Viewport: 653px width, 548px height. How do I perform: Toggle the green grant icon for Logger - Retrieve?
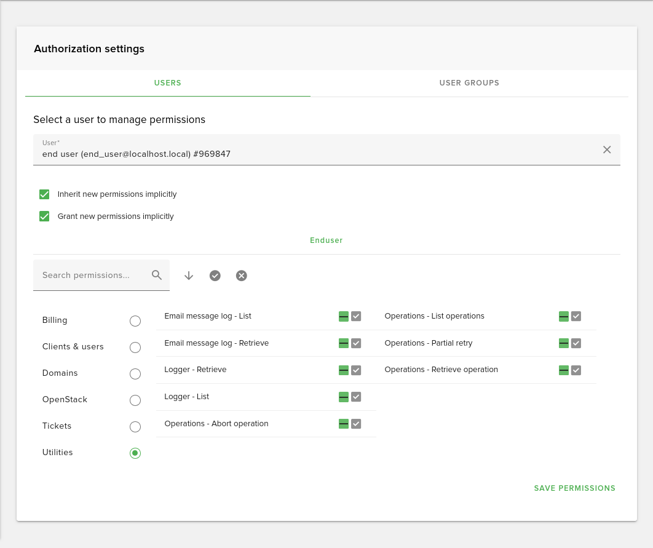(x=343, y=370)
